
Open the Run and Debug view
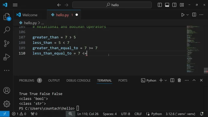(6, 57)
